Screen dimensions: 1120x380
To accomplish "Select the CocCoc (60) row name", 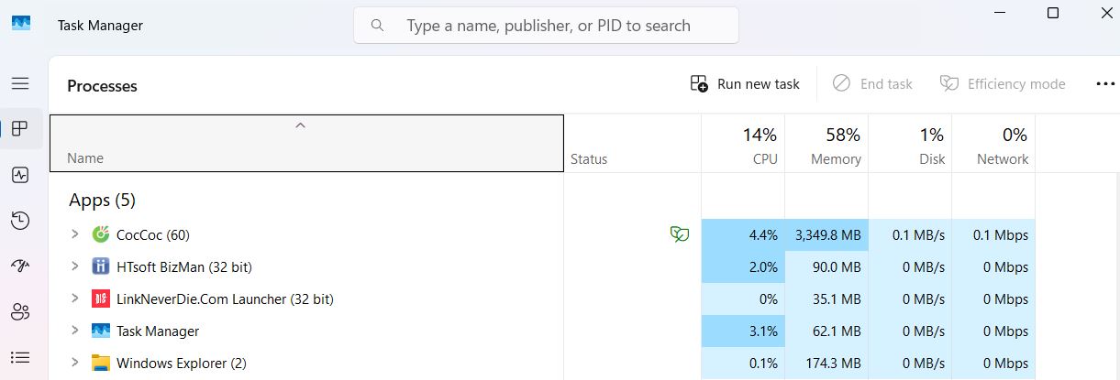I will coord(153,235).
